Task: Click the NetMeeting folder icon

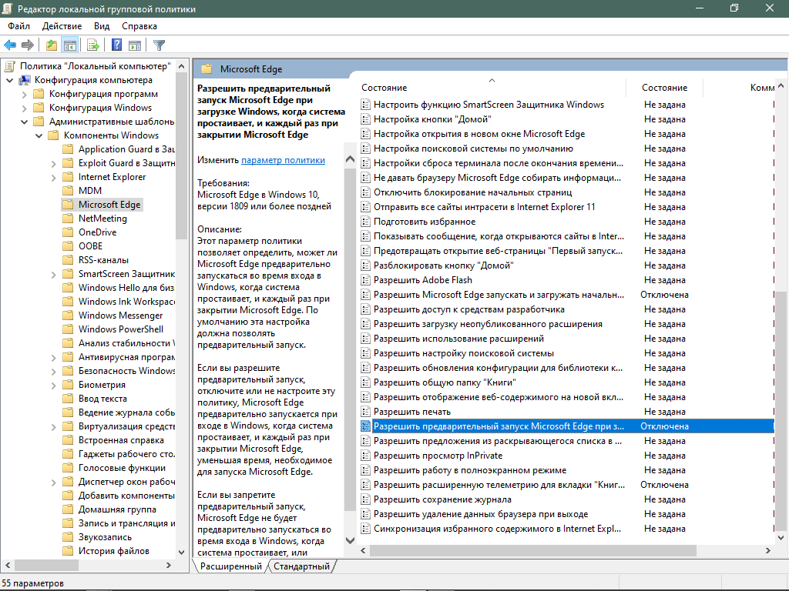Action: pyautogui.click(x=68, y=218)
